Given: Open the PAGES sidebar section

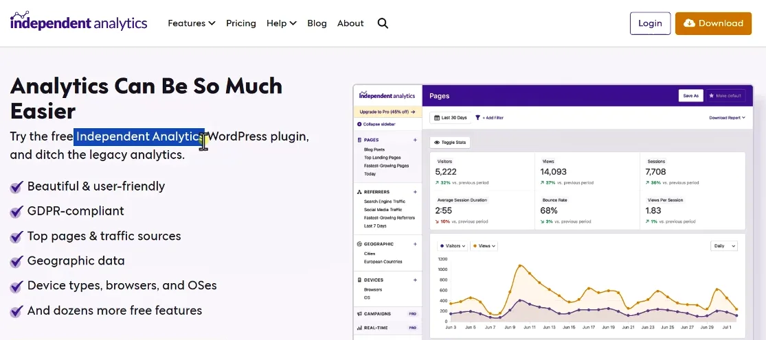Looking at the screenshot, I should (x=371, y=140).
